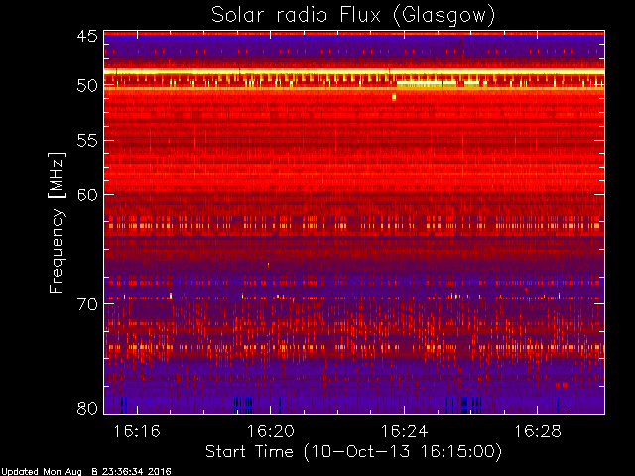Click the 70 frequency tick label
The image size is (635, 476).
[x=87, y=304]
